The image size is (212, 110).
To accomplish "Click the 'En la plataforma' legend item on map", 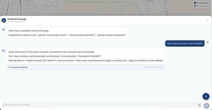I will [x=201, y=3].
